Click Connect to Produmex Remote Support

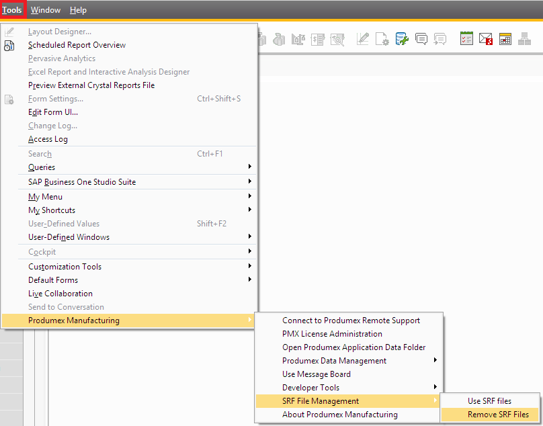coord(351,321)
